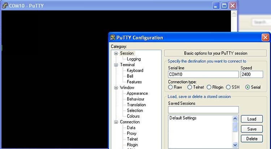Click the Speed field showing 2400
This screenshot has height=149, width=271.
(x=252, y=74)
